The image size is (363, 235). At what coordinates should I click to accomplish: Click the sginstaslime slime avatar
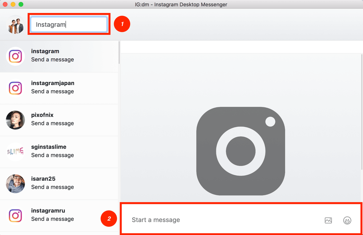tap(15, 152)
